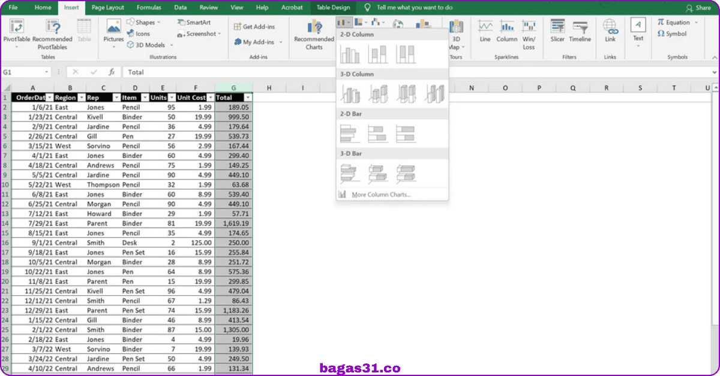
Task: Click Tell me what you want to do
Action: [408, 7]
